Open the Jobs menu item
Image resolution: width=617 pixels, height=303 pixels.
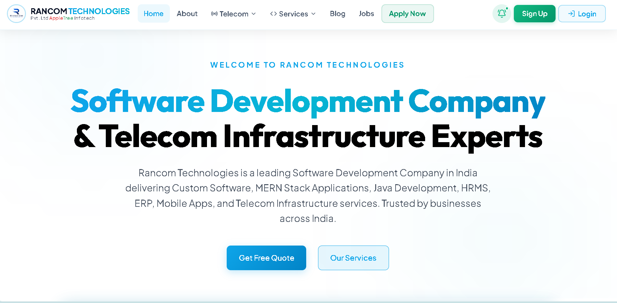pos(366,13)
